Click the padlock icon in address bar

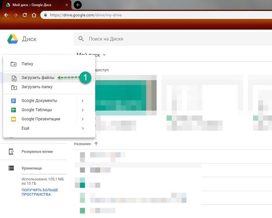[46, 15]
